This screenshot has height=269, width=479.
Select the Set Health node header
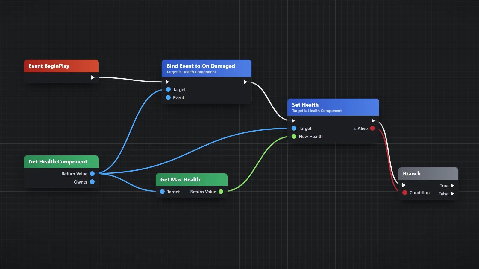[x=333, y=107]
